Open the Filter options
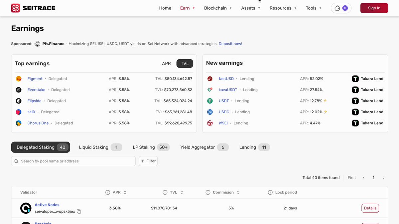 (x=148, y=161)
